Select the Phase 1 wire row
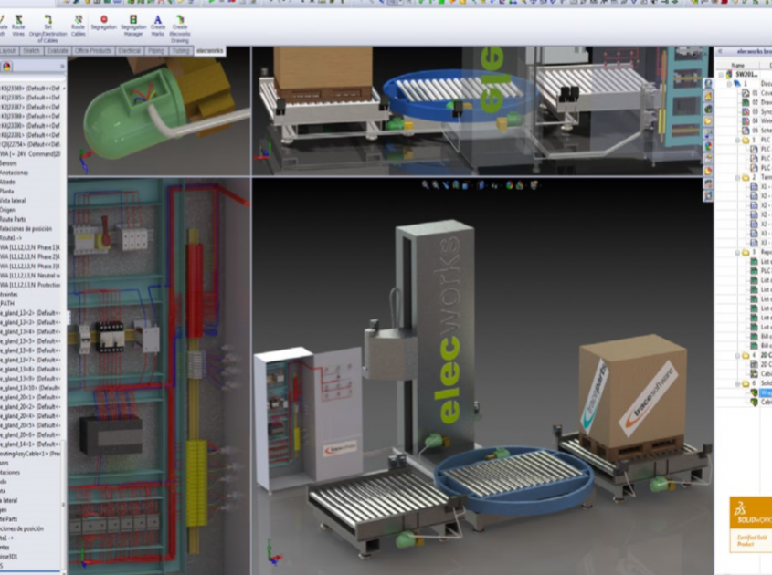Image resolution: width=772 pixels, height=575 pixels. (30, 247)
